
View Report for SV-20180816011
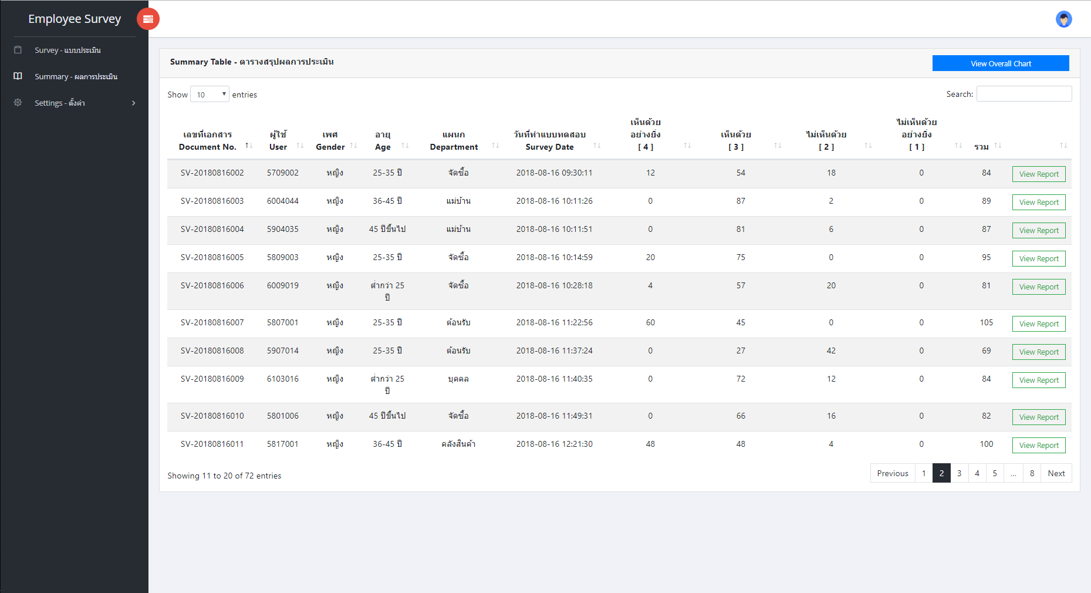(1039, 446)
